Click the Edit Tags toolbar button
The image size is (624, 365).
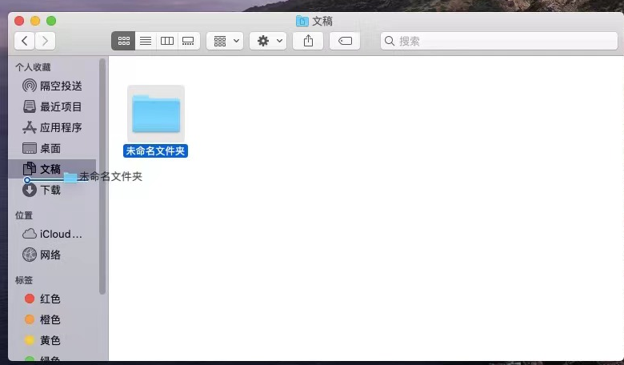point(345,41)
